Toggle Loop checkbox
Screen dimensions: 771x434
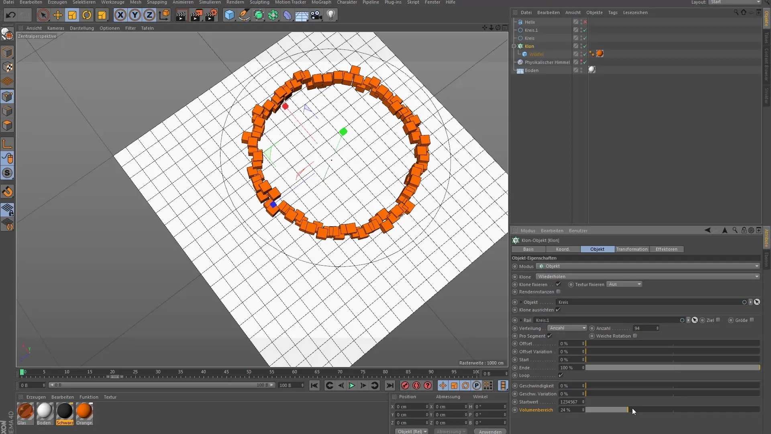coord(561,375)
